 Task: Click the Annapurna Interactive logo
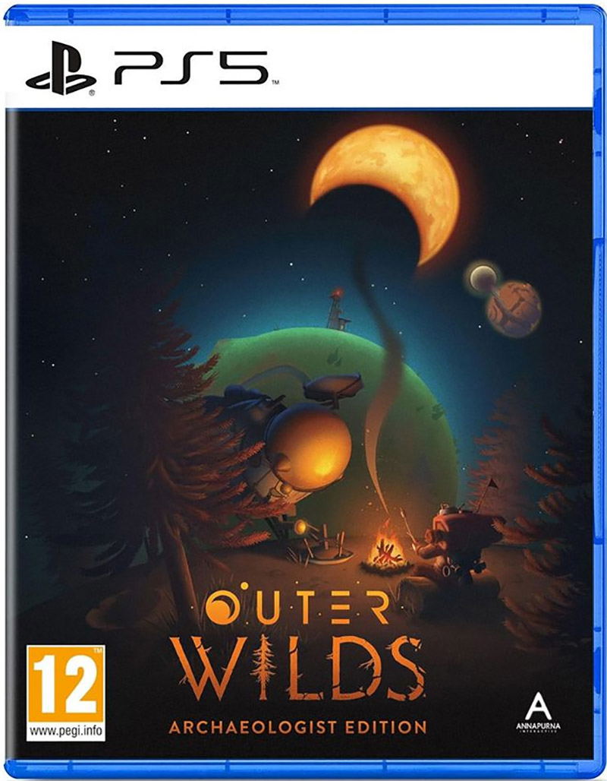click(x=538, y=713)
